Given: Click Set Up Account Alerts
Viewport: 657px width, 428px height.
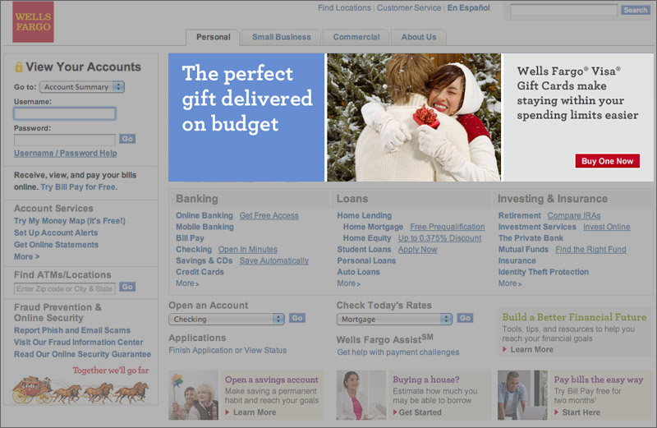Looking at the screenshot, I should pos(56,232).
